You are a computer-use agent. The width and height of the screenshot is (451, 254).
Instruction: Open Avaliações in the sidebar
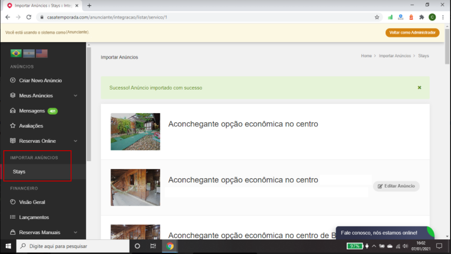point(31,126)
